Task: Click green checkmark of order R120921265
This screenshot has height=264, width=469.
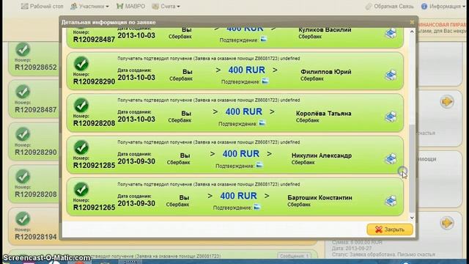Action: point(81,189)
